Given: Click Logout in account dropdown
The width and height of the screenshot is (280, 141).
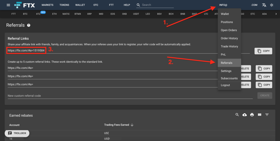Looking at the screenshot, I should pos(229,85).
